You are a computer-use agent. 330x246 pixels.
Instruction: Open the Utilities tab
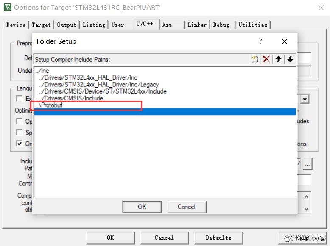tap(253, 25)
